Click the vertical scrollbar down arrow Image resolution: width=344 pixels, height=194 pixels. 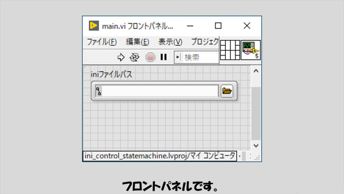(256, 146)
